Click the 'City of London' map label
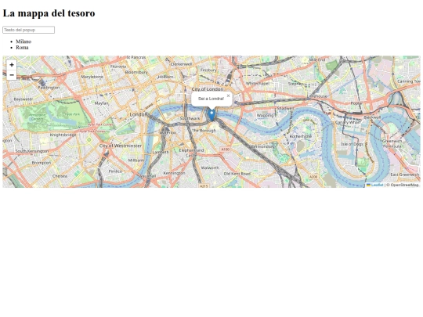 click(208, 89)
